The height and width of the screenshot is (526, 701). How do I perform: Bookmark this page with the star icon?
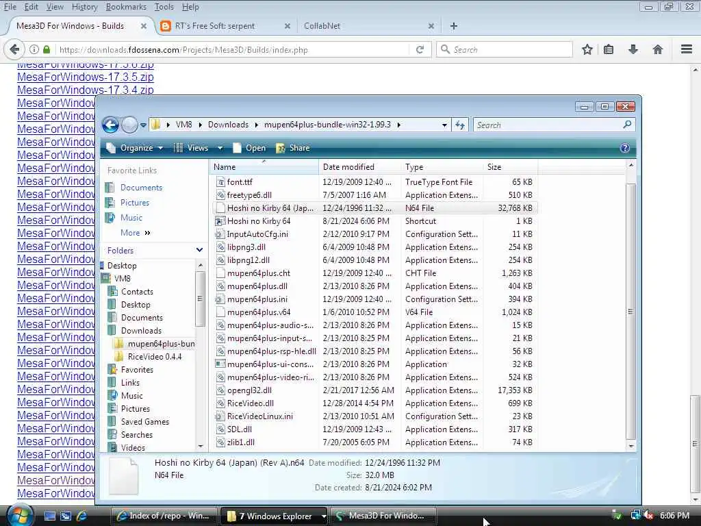click(587, 49)
